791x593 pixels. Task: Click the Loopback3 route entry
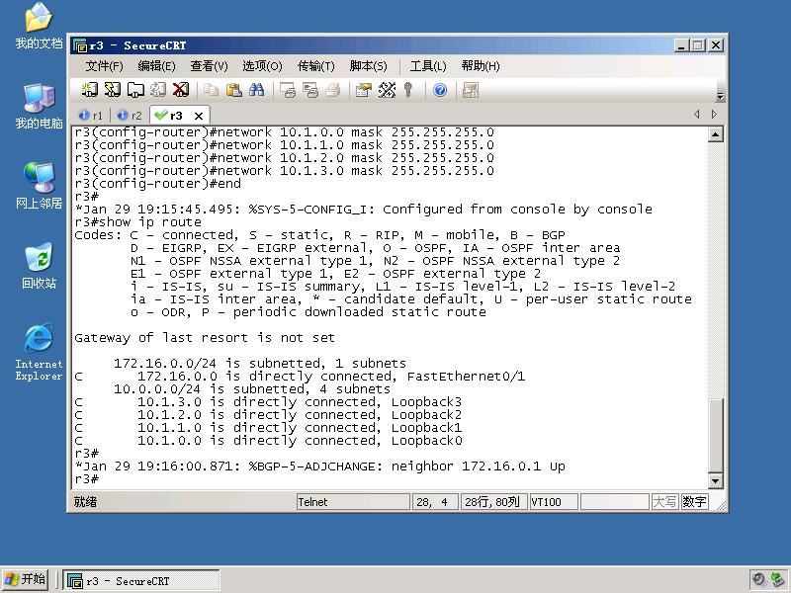point(268,402)
